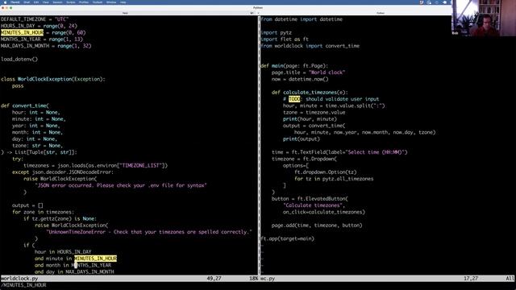Screen dimensions: 516x290
Task: Click the class WorldClockException line
Action: 53,79
